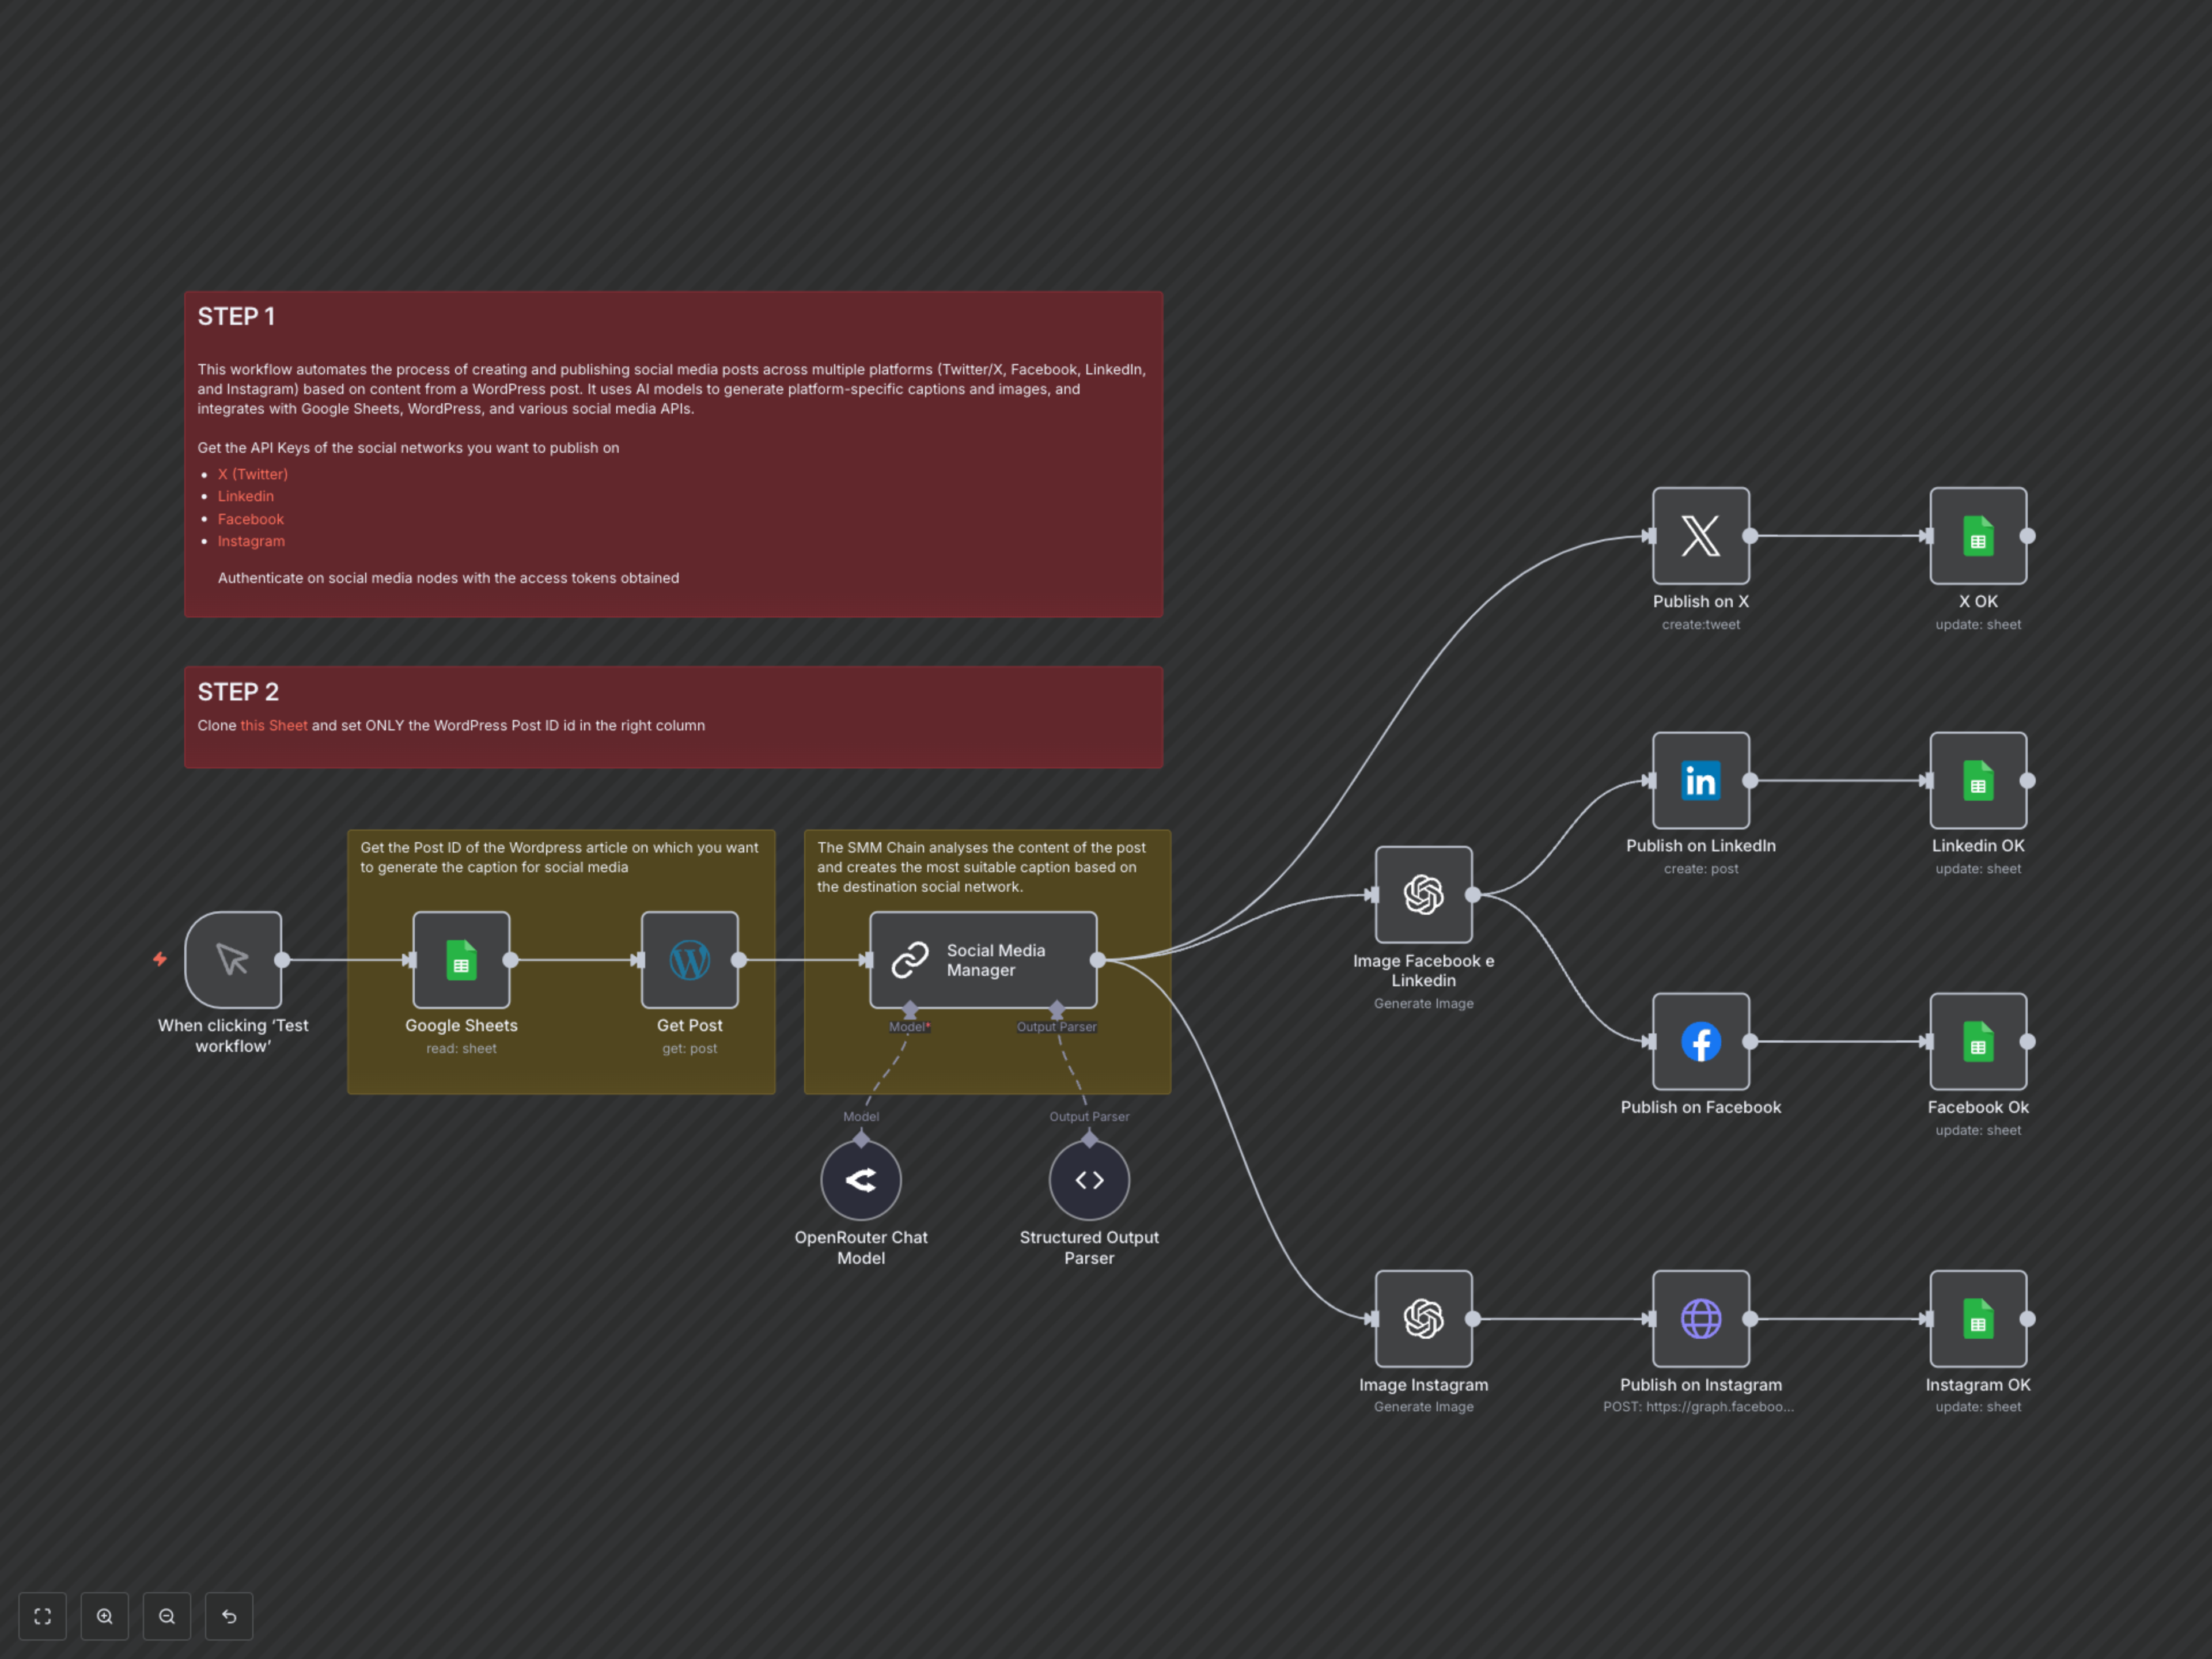Click the Publish on Instagram HTTP node

point(1700,1318)
